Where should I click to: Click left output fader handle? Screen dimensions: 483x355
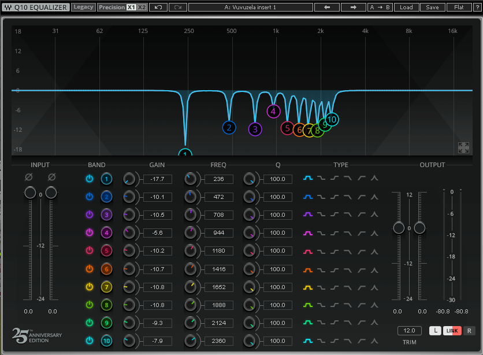click(399, 228)
